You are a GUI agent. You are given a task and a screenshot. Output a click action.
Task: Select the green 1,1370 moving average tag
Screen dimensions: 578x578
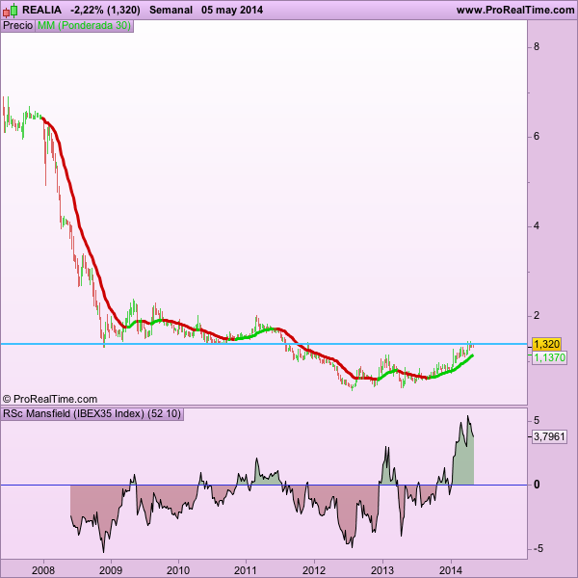point(549,357)
